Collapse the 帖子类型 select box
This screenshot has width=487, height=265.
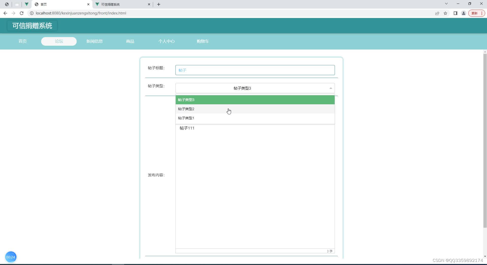coord(255,88)
